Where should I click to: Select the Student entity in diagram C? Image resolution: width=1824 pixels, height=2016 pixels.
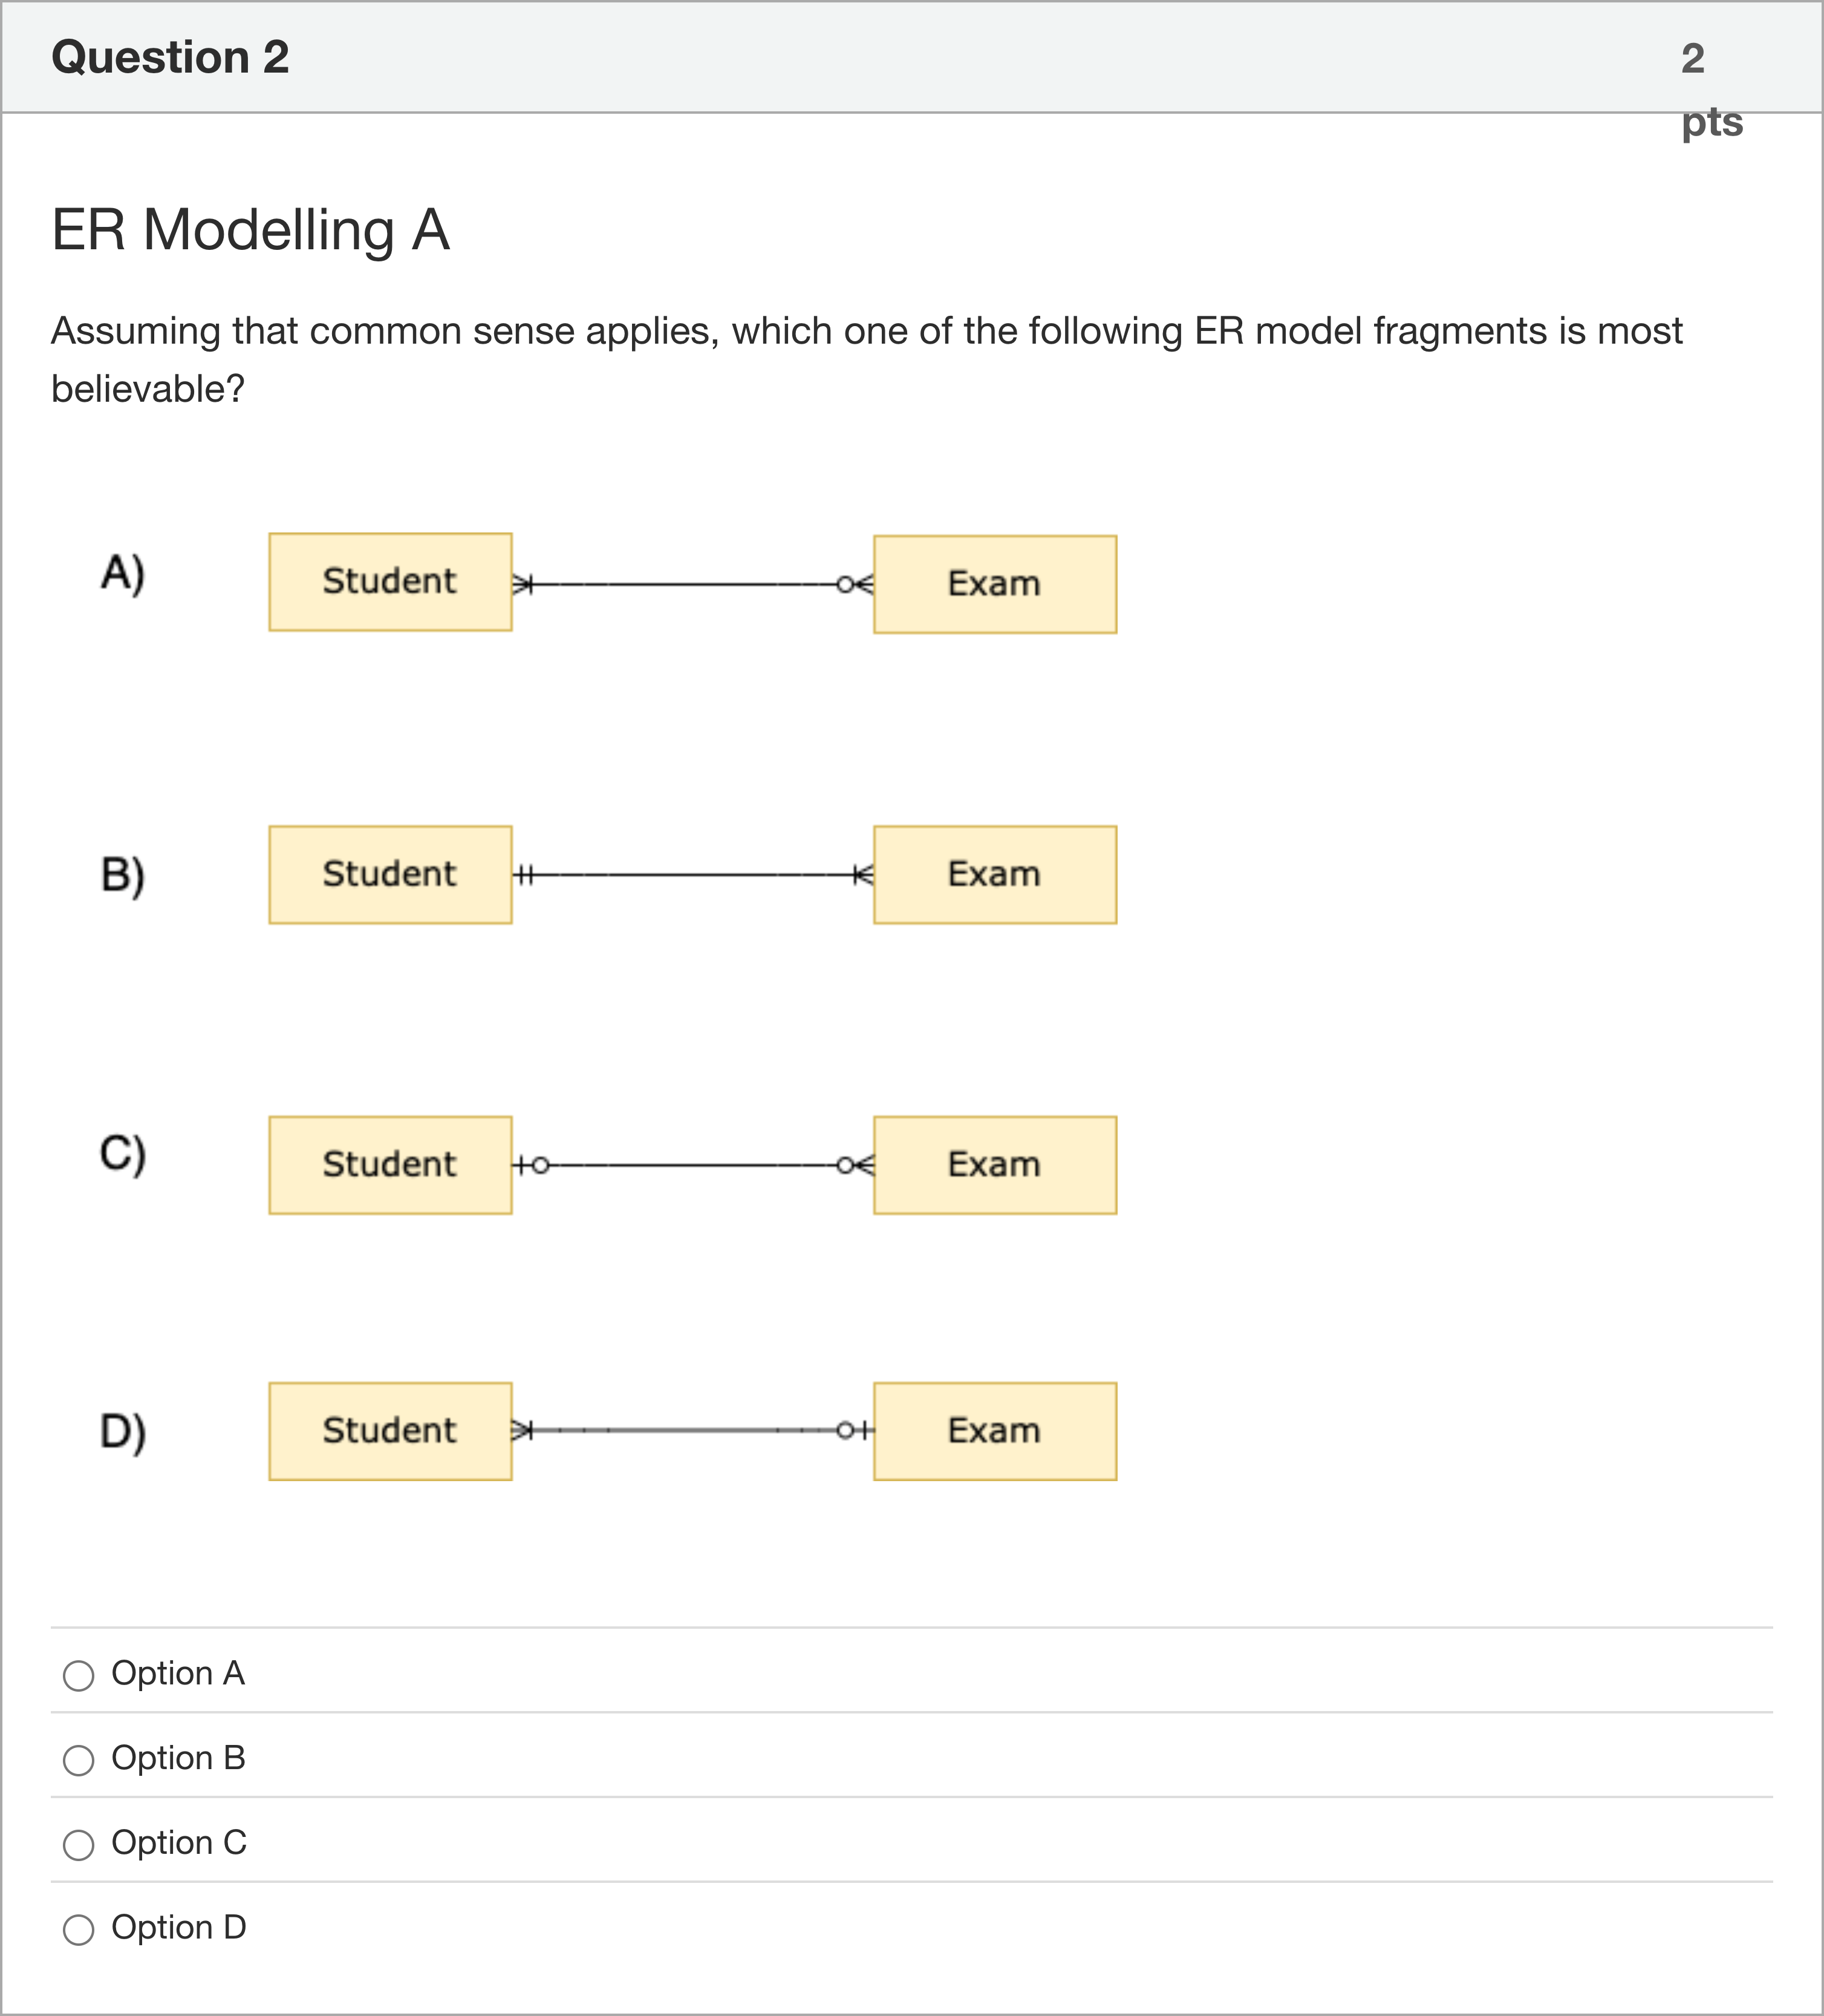[x=390, y=1165]
